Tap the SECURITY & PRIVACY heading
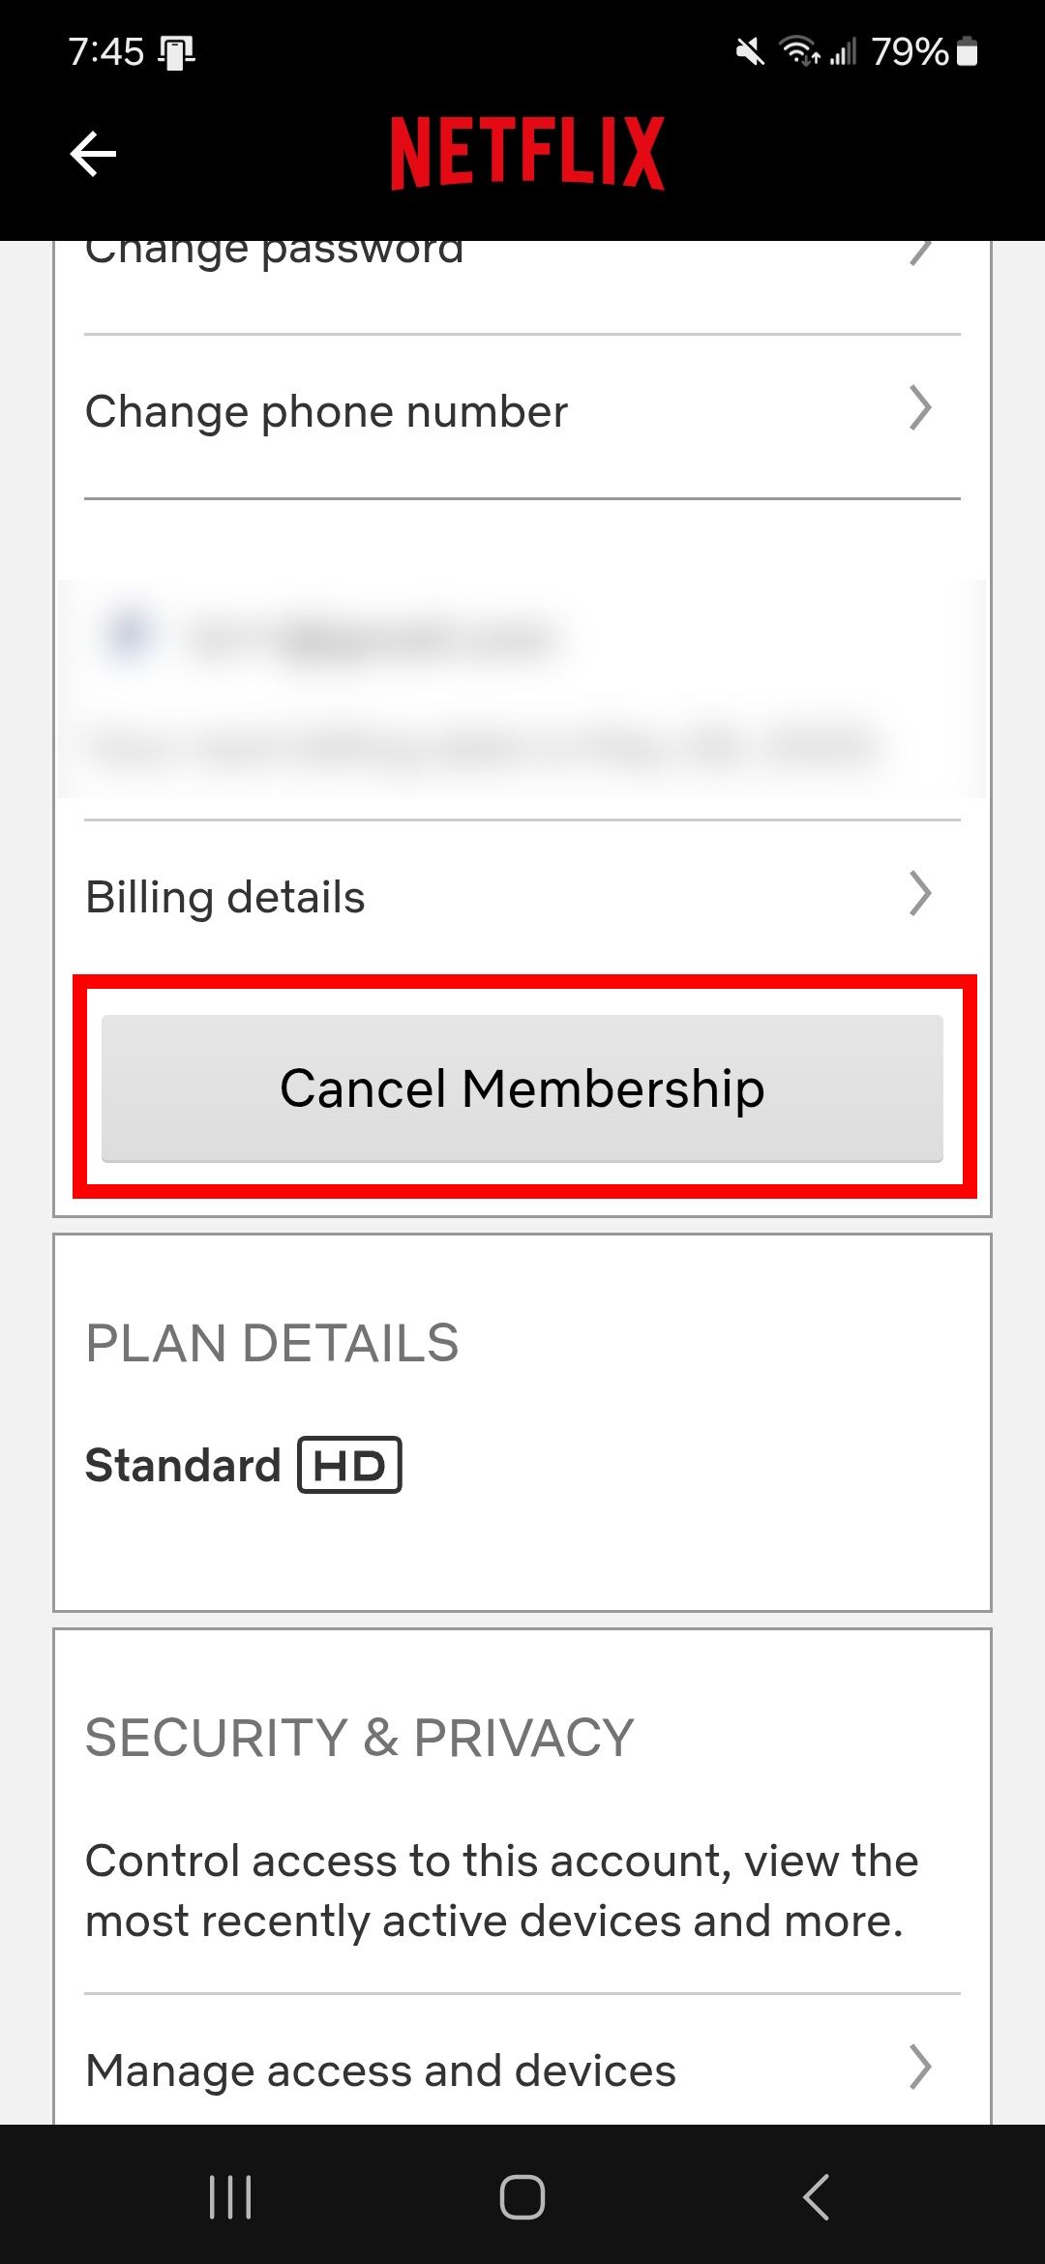Image resolution: width=1045 pixels, height=2264 pixels. tap(357, 1737)
